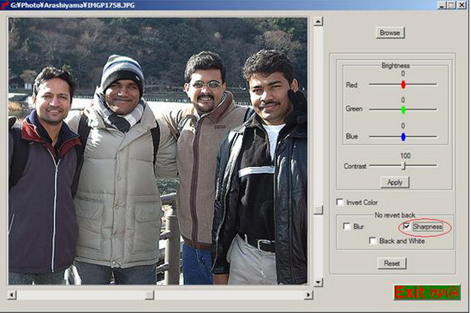
Task: Click the Apply button
Action: (395, 182)
